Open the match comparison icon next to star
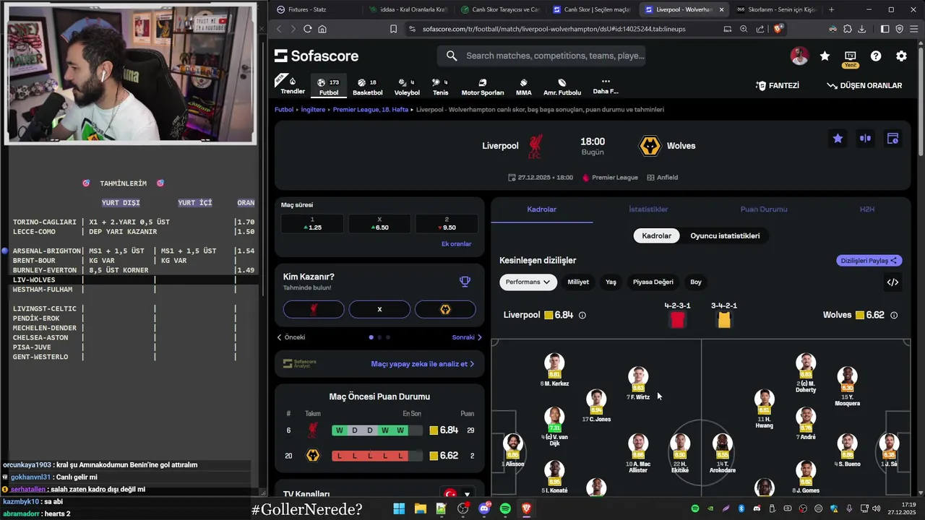This screenshot has width=925, height=520. coord(865,138)
